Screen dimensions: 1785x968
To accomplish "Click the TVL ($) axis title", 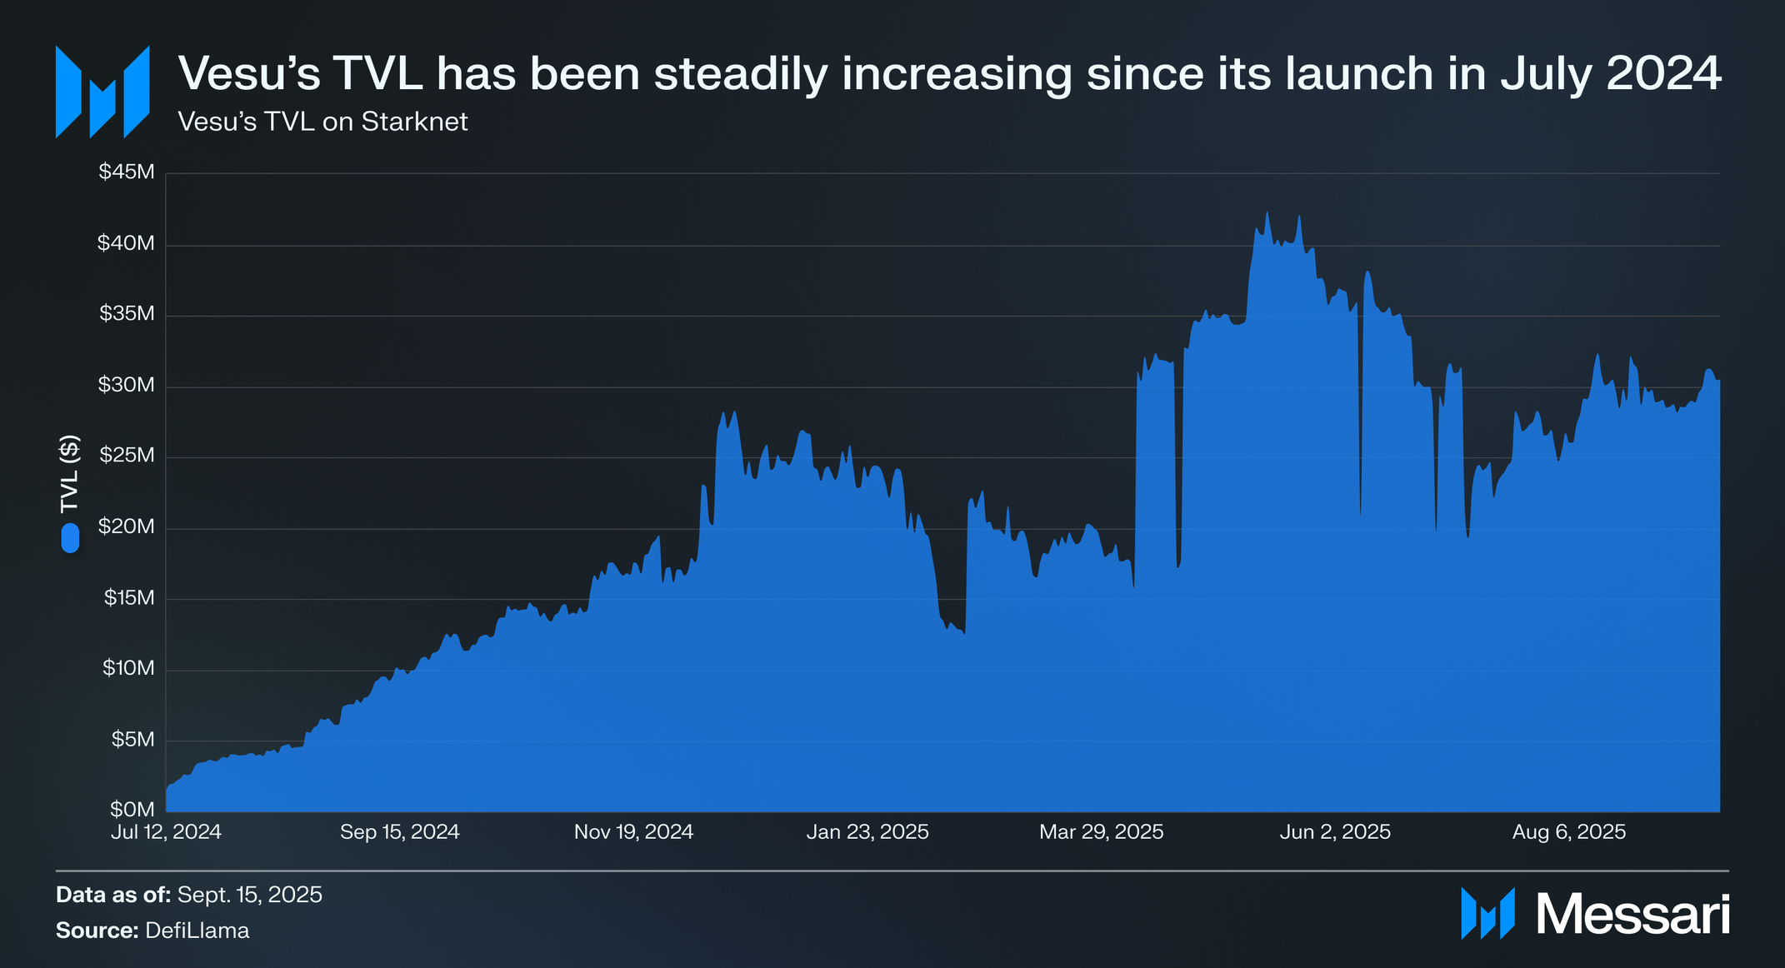I will point(70,473).
